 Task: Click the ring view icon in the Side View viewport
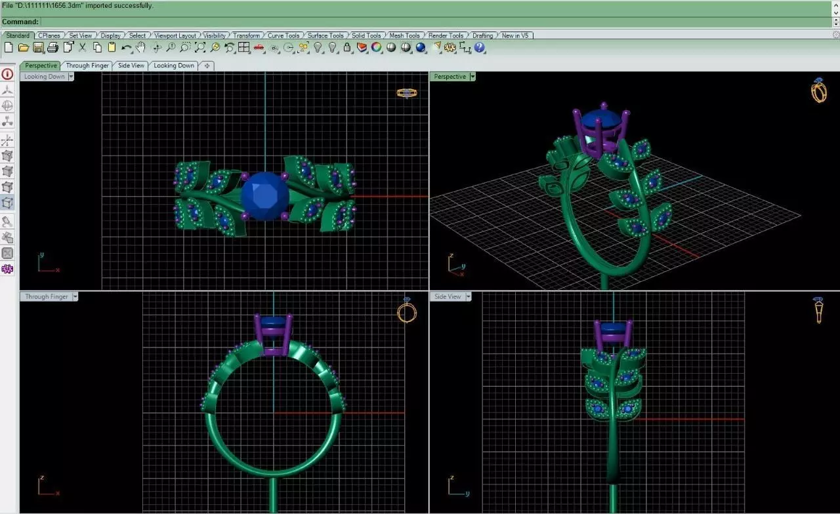(x=819, y=309)
